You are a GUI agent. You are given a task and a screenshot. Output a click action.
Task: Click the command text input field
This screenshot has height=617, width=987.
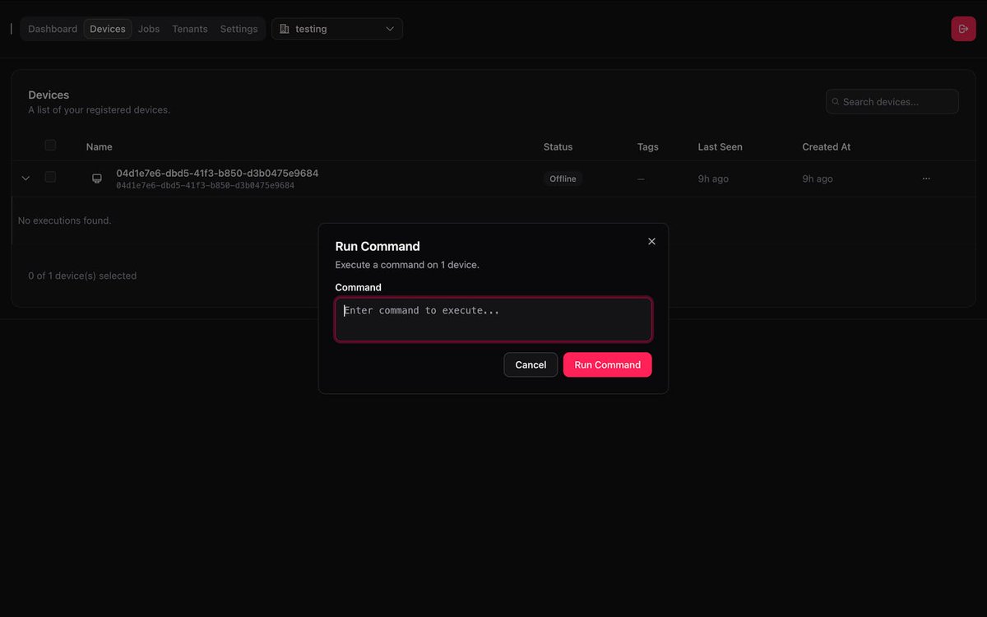(x=493, y=319)
